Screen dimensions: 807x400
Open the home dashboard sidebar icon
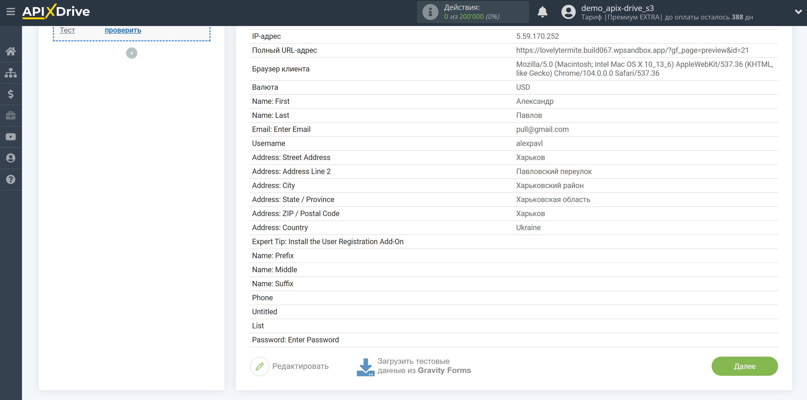pyautogui.click(x=11, y=51)
